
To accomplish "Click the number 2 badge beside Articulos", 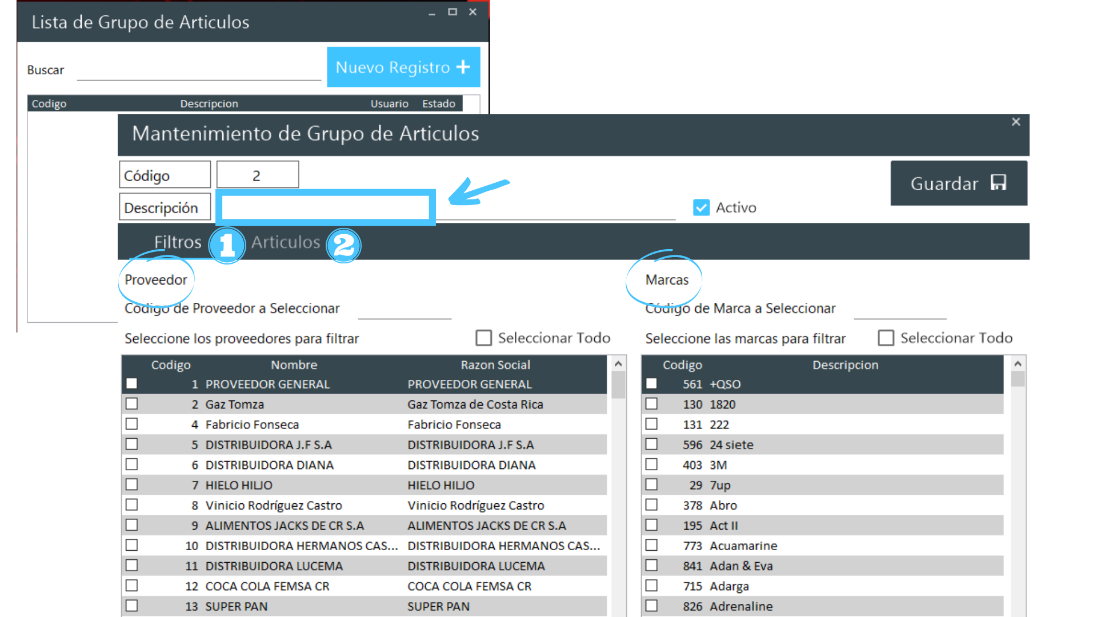I will tap(343, 246).
